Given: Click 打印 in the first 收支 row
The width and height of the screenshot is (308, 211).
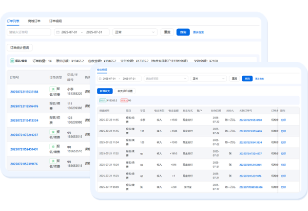Looking at the screenshot, I should [x=283, y=119].
